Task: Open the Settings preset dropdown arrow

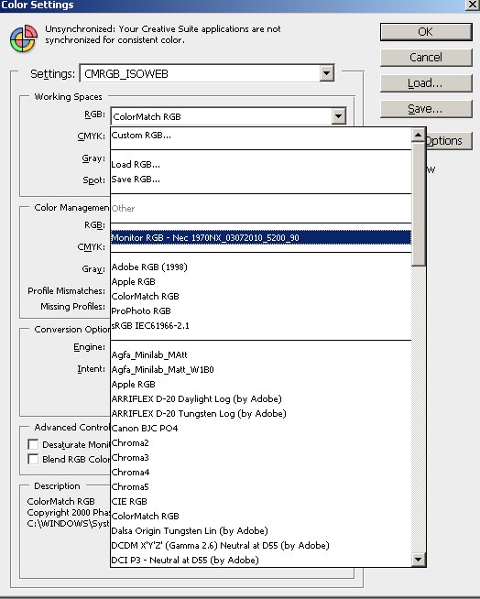Action: (327, 73)
